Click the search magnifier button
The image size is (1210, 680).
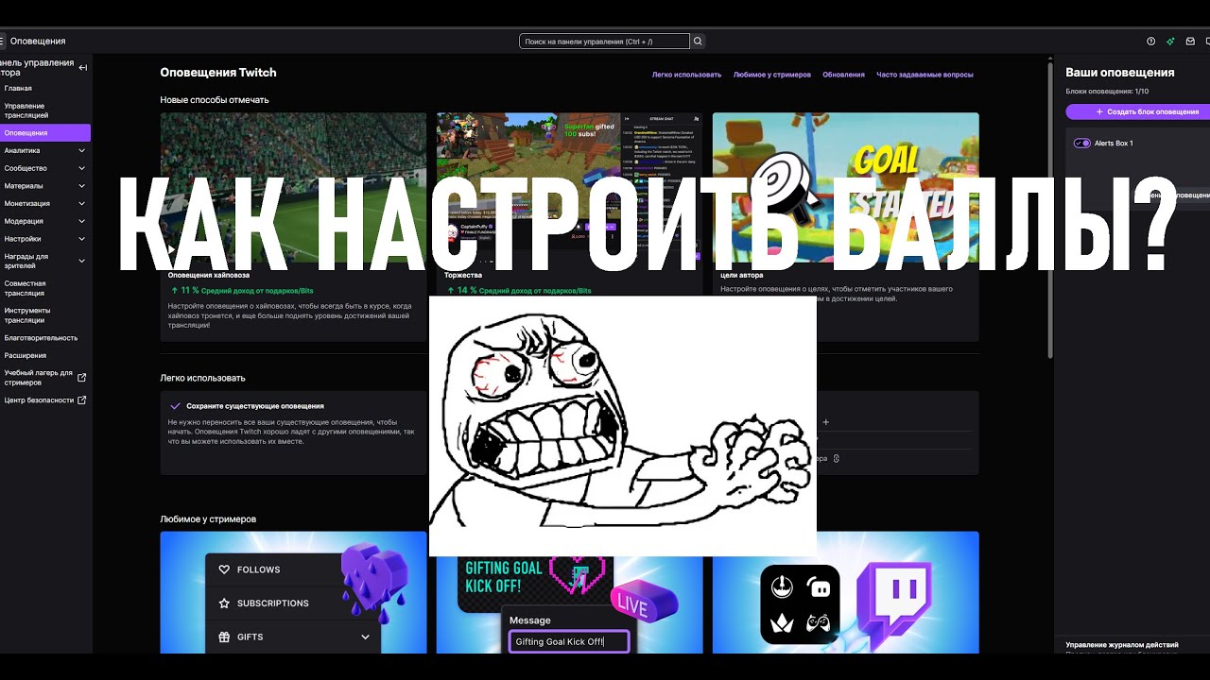698,42
